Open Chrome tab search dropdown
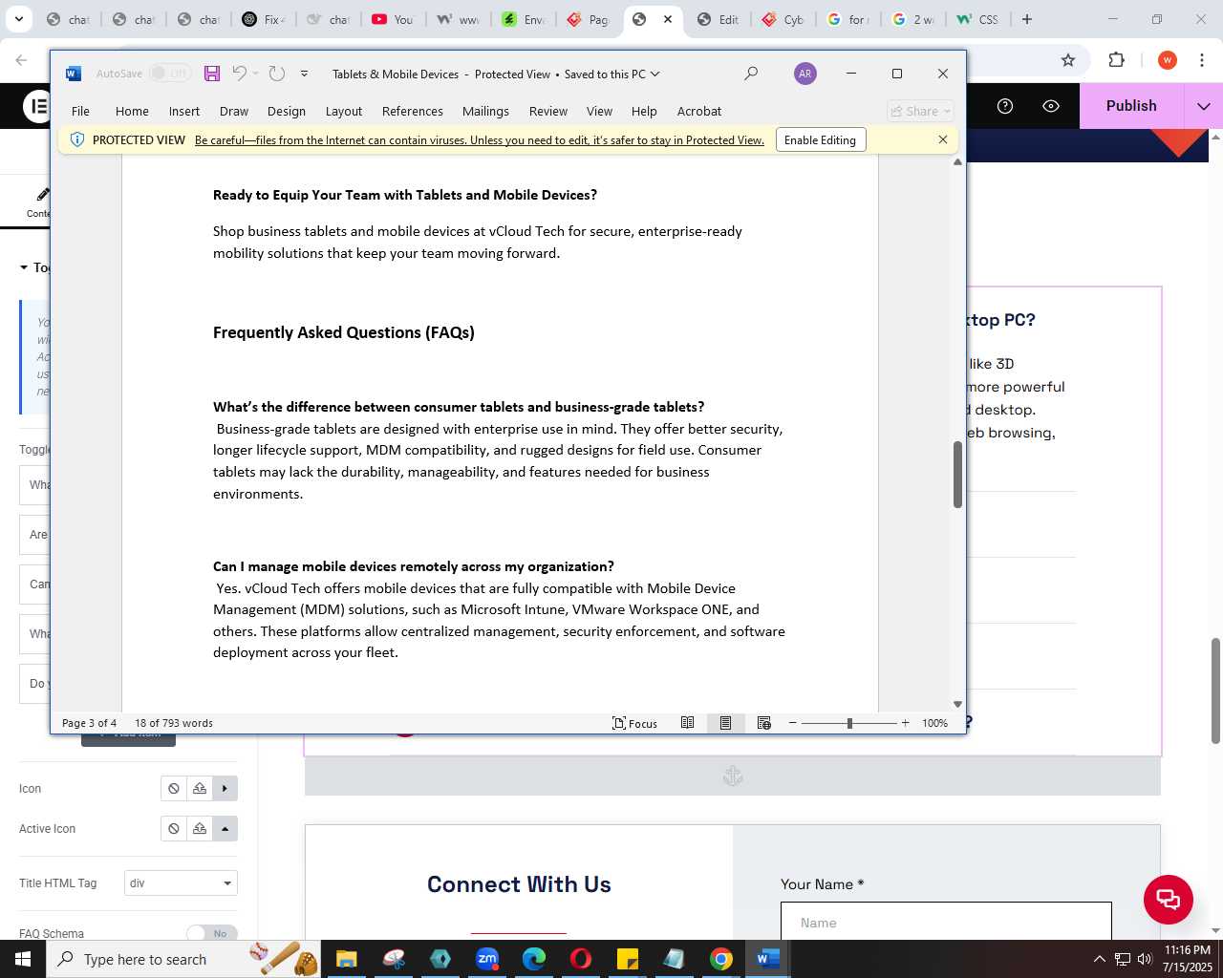The width and height of the screenshot is (1223, 978). click(x=18, y=19)
